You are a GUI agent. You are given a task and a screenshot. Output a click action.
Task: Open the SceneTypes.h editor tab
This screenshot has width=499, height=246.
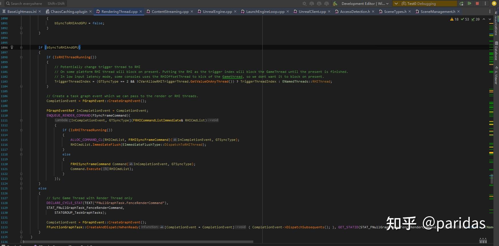[x=395, y=12]
